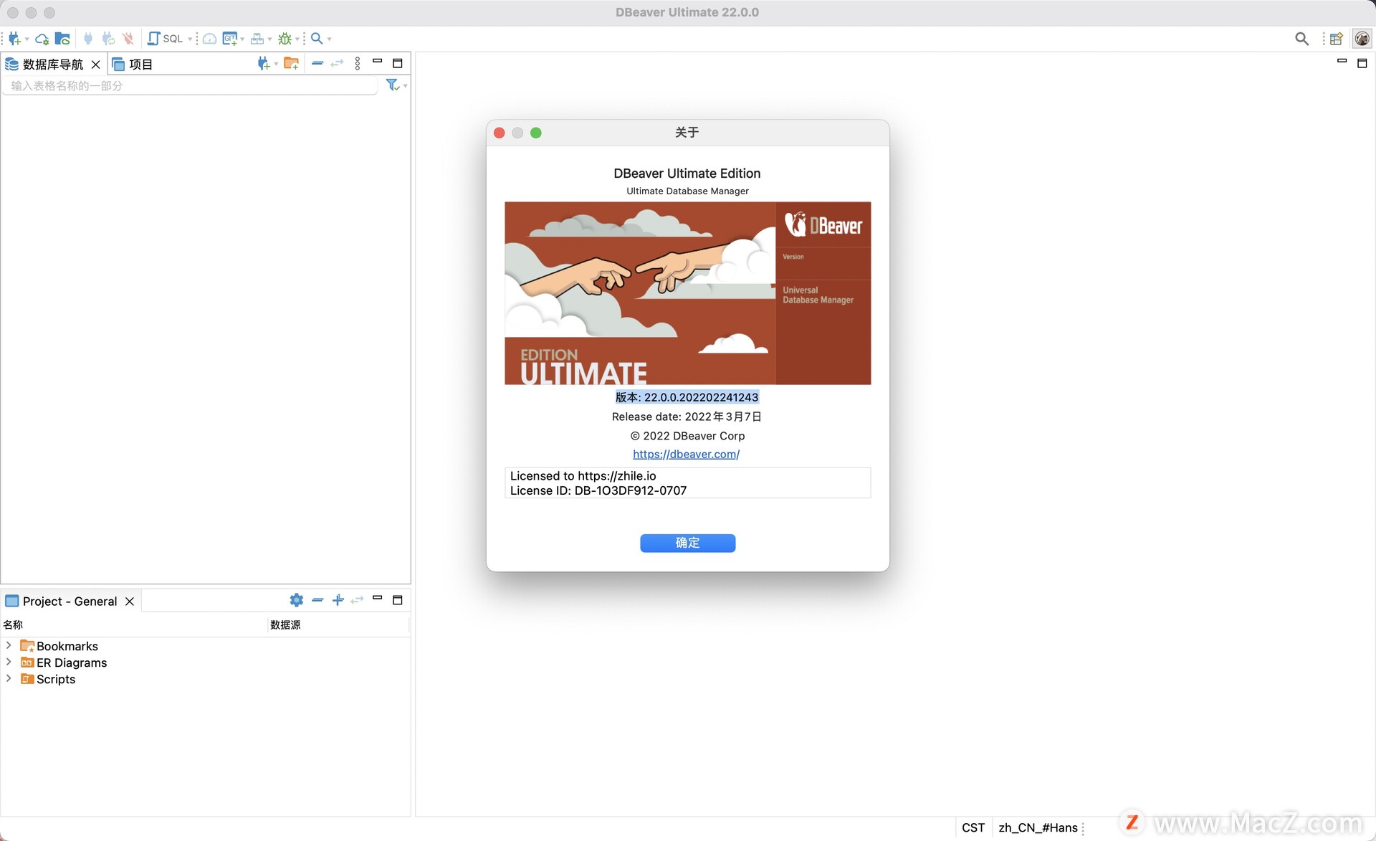The height and width of the screenshot is (841, 1376).
Task: Click the collapse all icon in navigator
Action: tap(317, 64)
